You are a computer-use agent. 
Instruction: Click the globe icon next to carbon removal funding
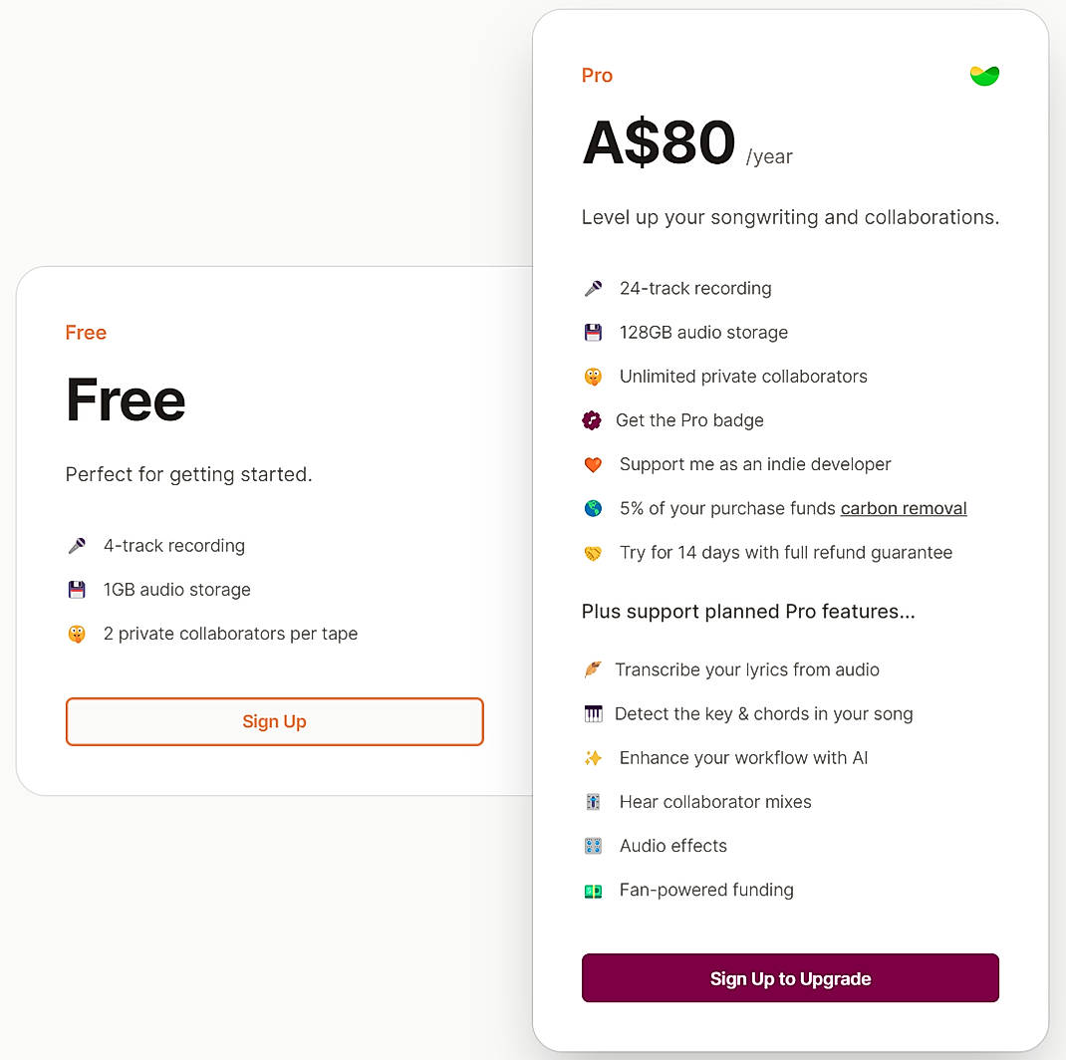[x=593, y=508]
